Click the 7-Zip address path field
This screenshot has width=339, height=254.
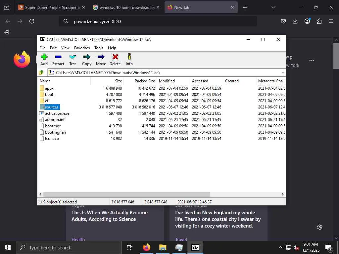pos(167,72)
